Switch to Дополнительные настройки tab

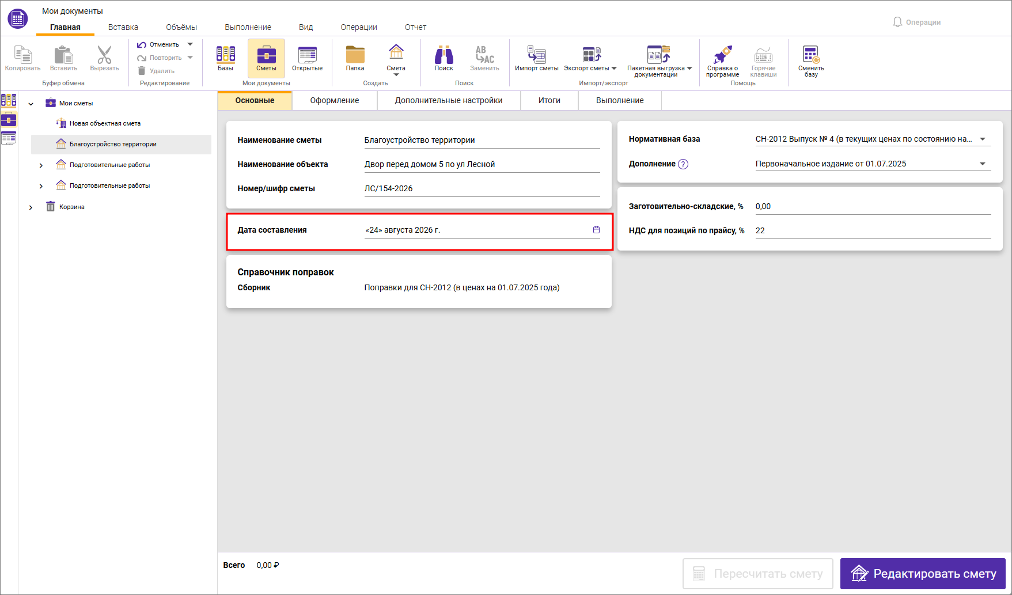click(449, 100)
